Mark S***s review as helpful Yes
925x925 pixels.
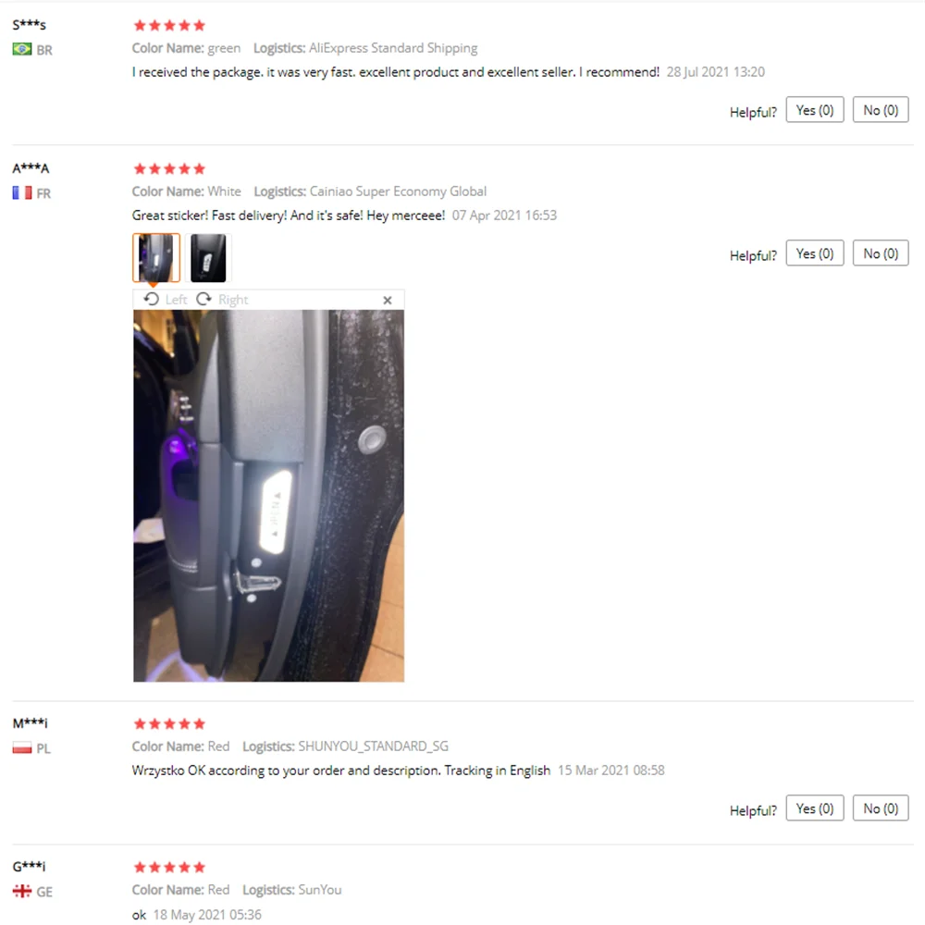pos(814,110)
